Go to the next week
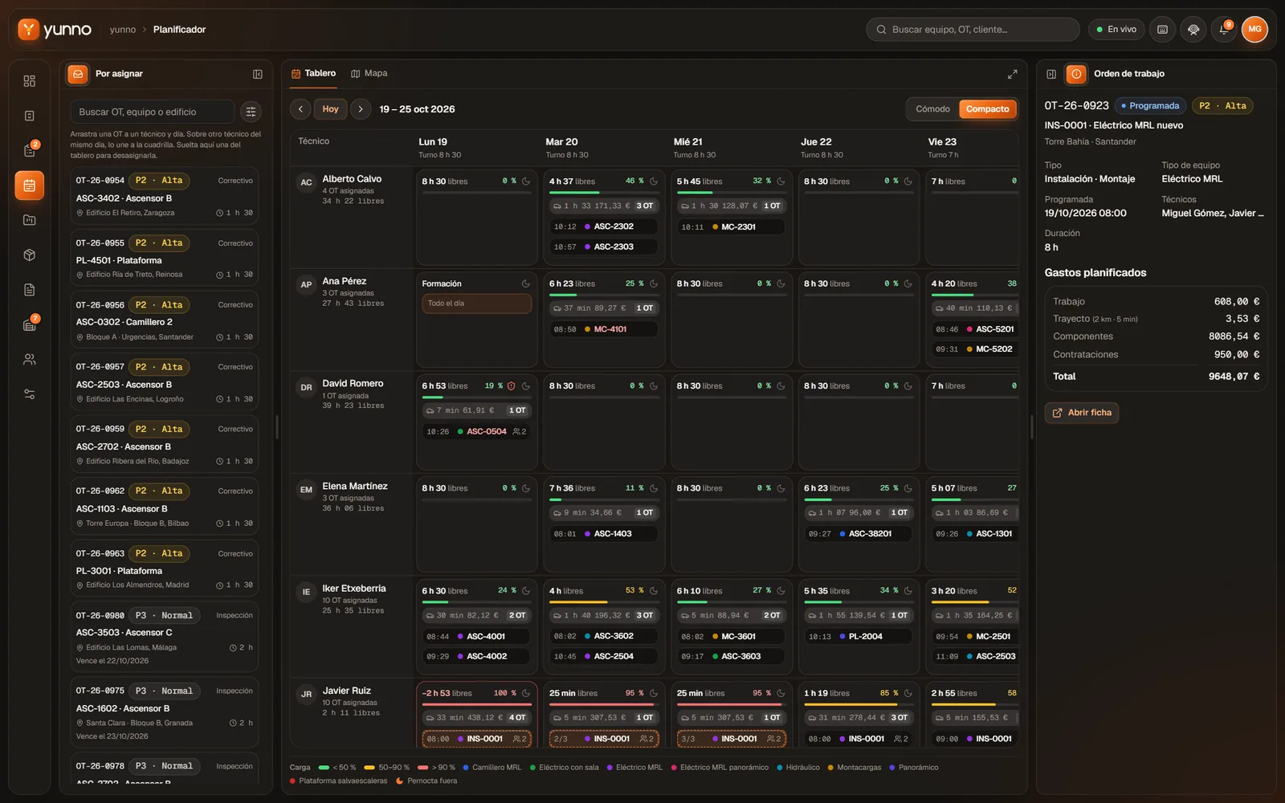The image size is (1285, 803). coord(361,109)
